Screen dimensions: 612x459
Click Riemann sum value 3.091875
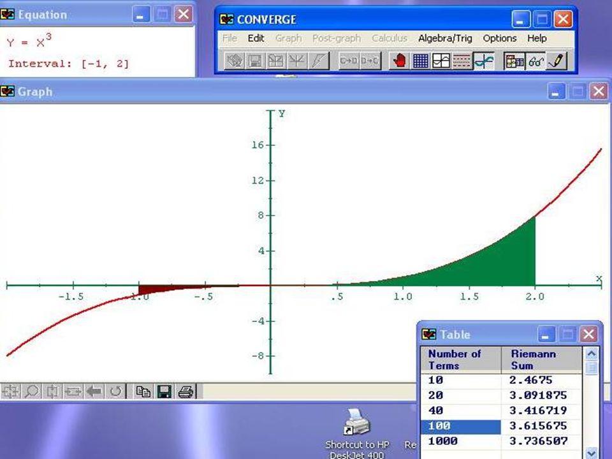538,395
